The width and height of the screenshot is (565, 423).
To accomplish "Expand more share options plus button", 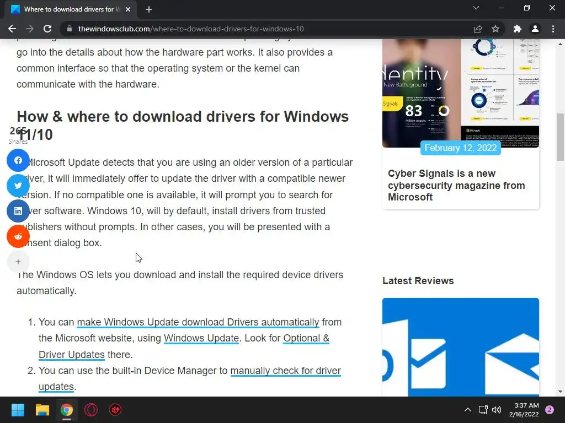I will [x=18, y=262].
